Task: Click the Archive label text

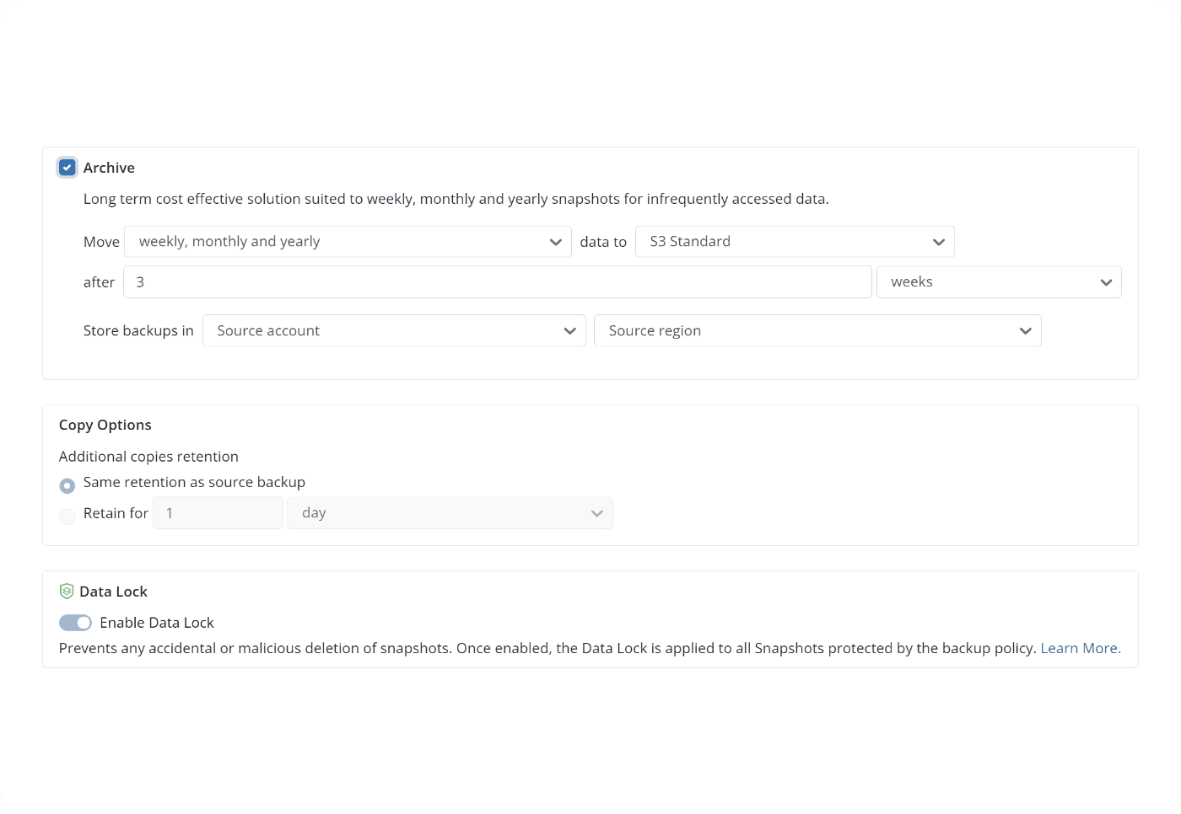Action: click(x=109, y=168)
